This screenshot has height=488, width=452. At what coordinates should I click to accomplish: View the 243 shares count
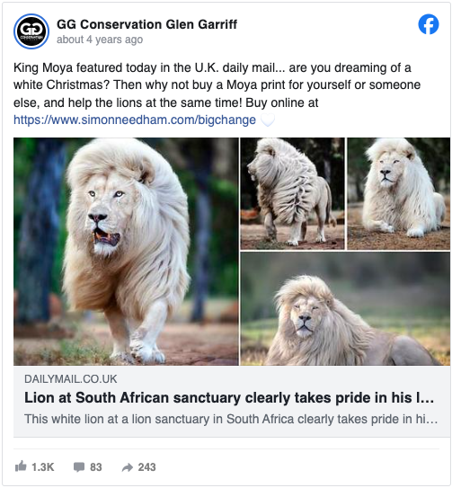(146, 466)
